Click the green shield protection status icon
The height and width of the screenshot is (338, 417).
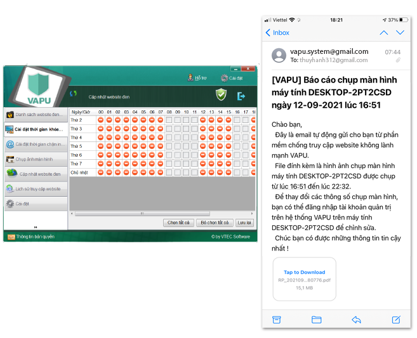[221, 94]
